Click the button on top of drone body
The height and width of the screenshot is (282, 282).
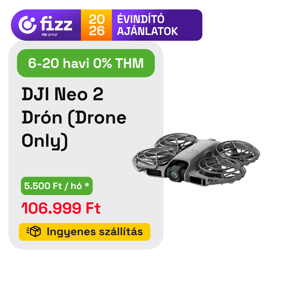click(195, 151)
